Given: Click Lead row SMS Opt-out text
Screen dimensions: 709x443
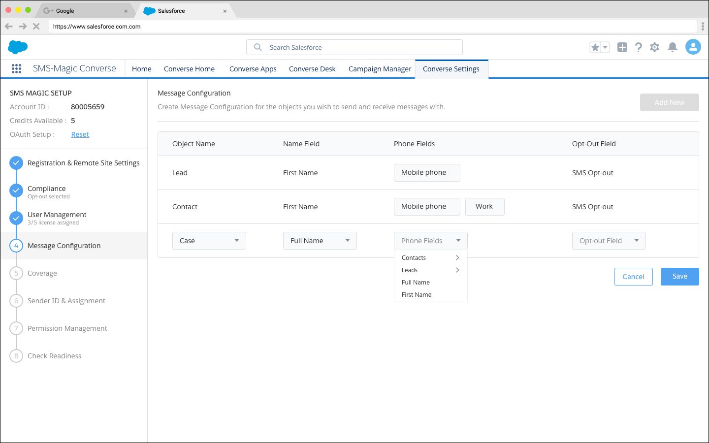Looking at the screenshot, I should [593, 173].
